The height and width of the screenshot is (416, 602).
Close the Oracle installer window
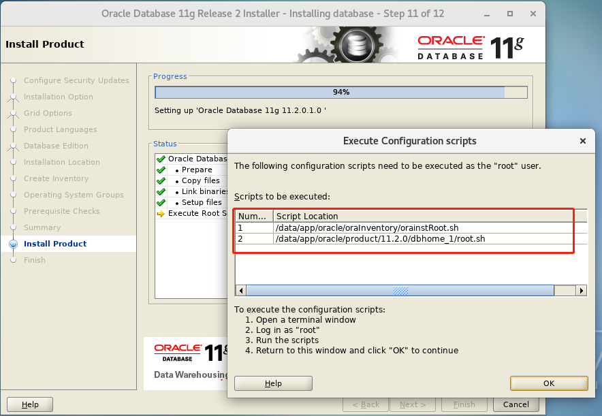533,14
